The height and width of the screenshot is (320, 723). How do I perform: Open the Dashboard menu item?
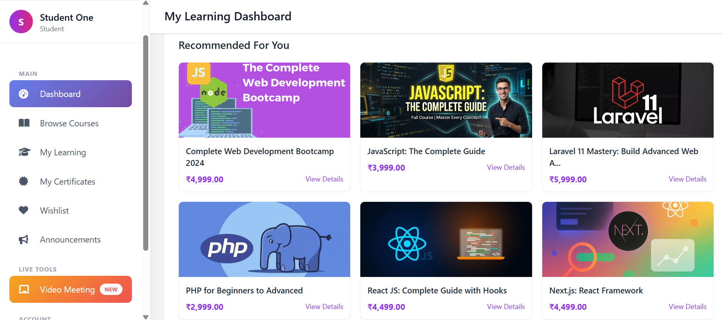click(x=70, y=94)
